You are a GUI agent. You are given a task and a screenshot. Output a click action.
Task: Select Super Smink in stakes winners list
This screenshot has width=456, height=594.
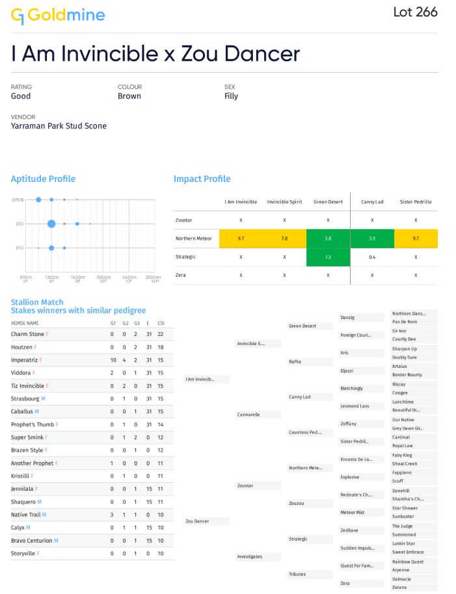pyautogui.click(x=27, y=437)
